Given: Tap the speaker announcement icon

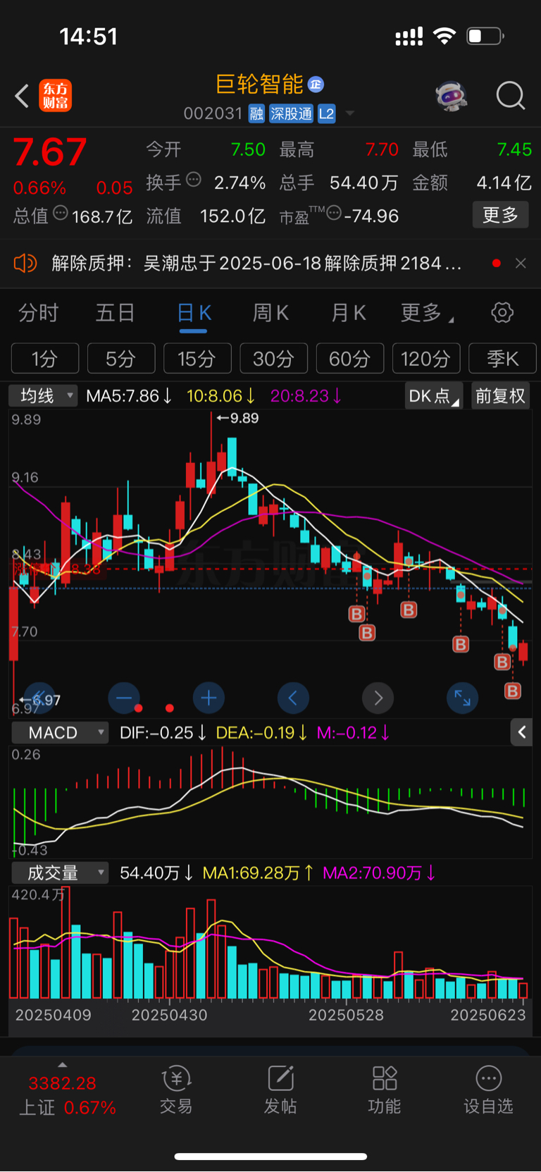Looking at the screenshot, I should point(25,264).
